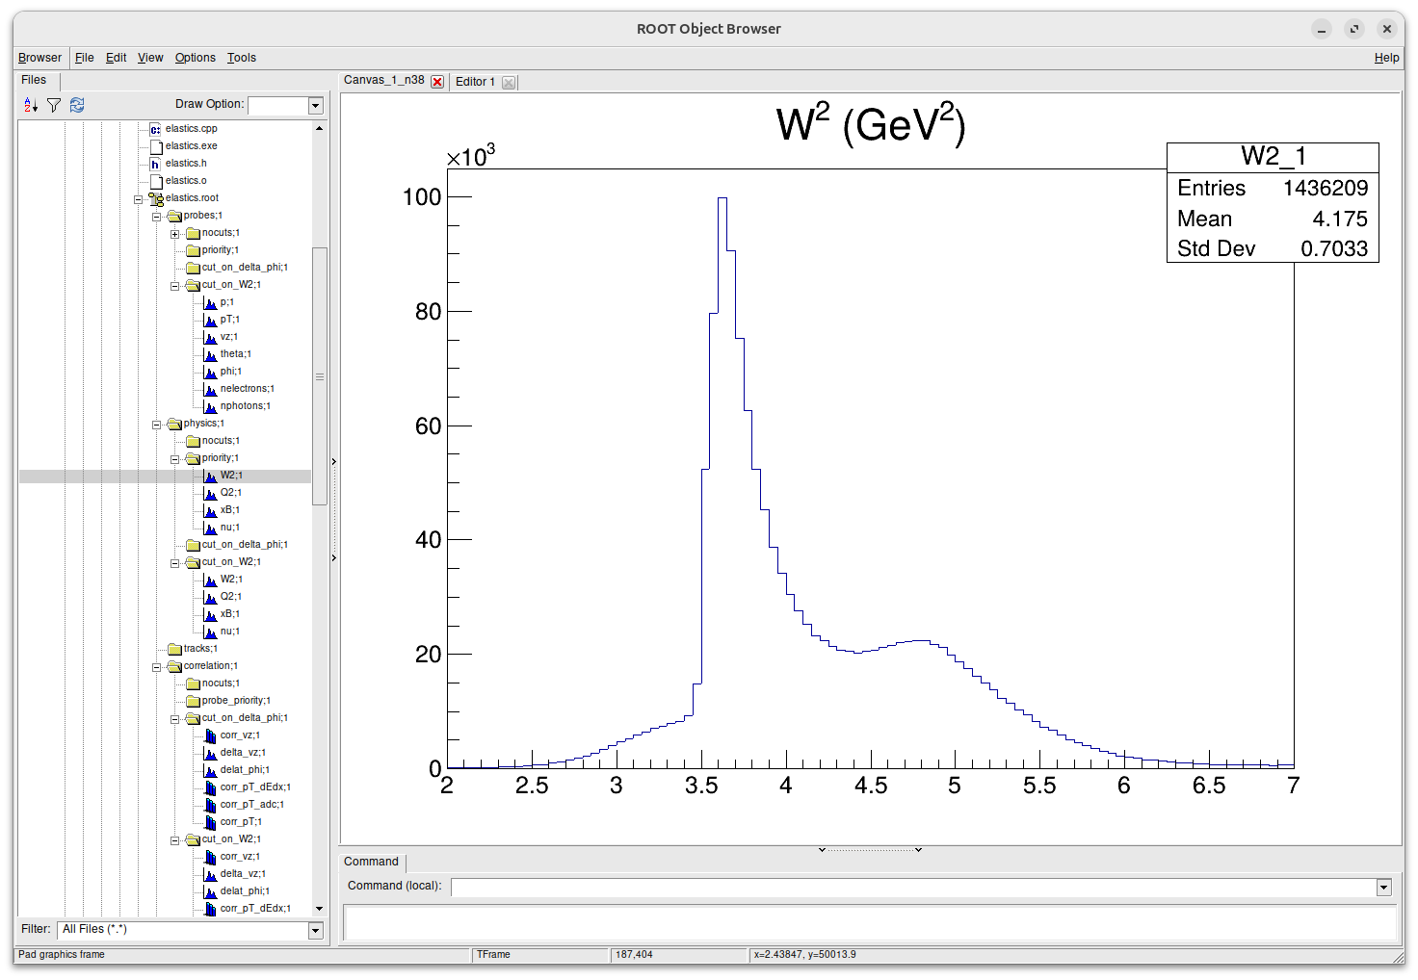Screen dimensions: 1418x980
Task: Open the probe_priority;1 folder
Action: pos(193,701)
